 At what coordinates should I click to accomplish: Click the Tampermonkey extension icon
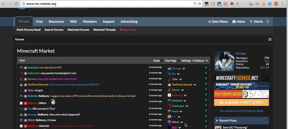pos(207,4)
